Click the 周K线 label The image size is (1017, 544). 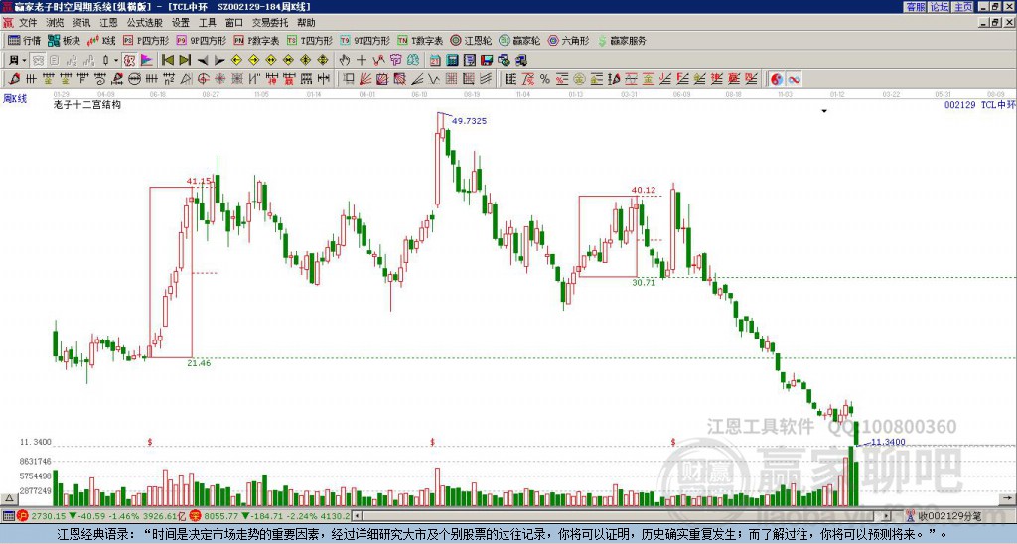coord(15,99)
